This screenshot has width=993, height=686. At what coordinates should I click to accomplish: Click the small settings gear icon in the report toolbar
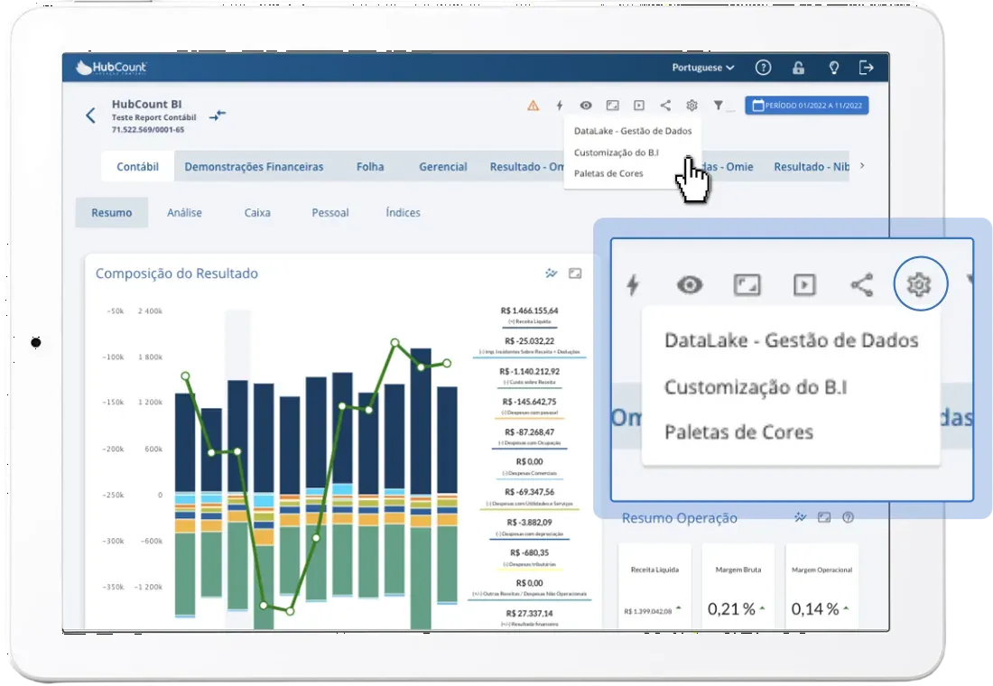point(691,105)
